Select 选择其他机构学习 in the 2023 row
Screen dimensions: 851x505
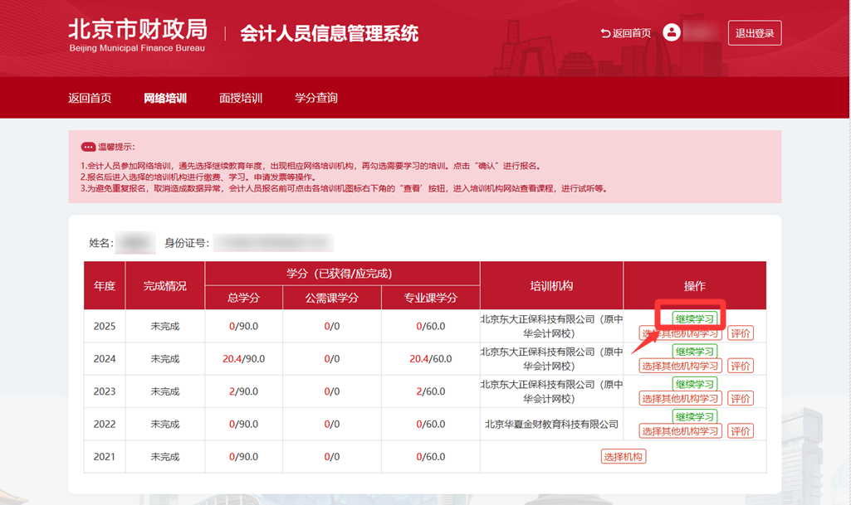680,399
